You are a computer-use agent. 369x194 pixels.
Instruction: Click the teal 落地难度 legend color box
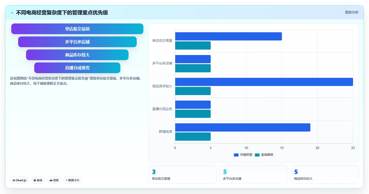pyautogui.click(x=257, y=155)
